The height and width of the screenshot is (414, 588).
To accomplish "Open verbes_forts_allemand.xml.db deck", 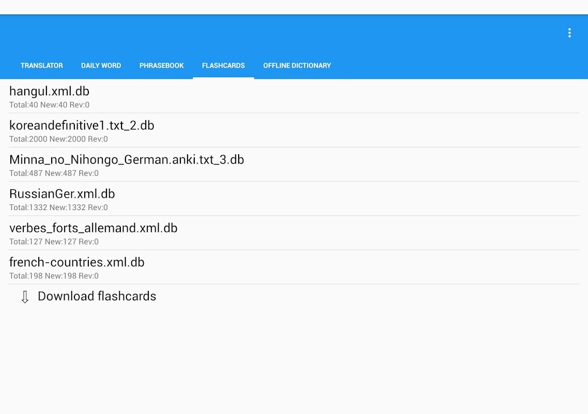I will click(x=294, y=233).
